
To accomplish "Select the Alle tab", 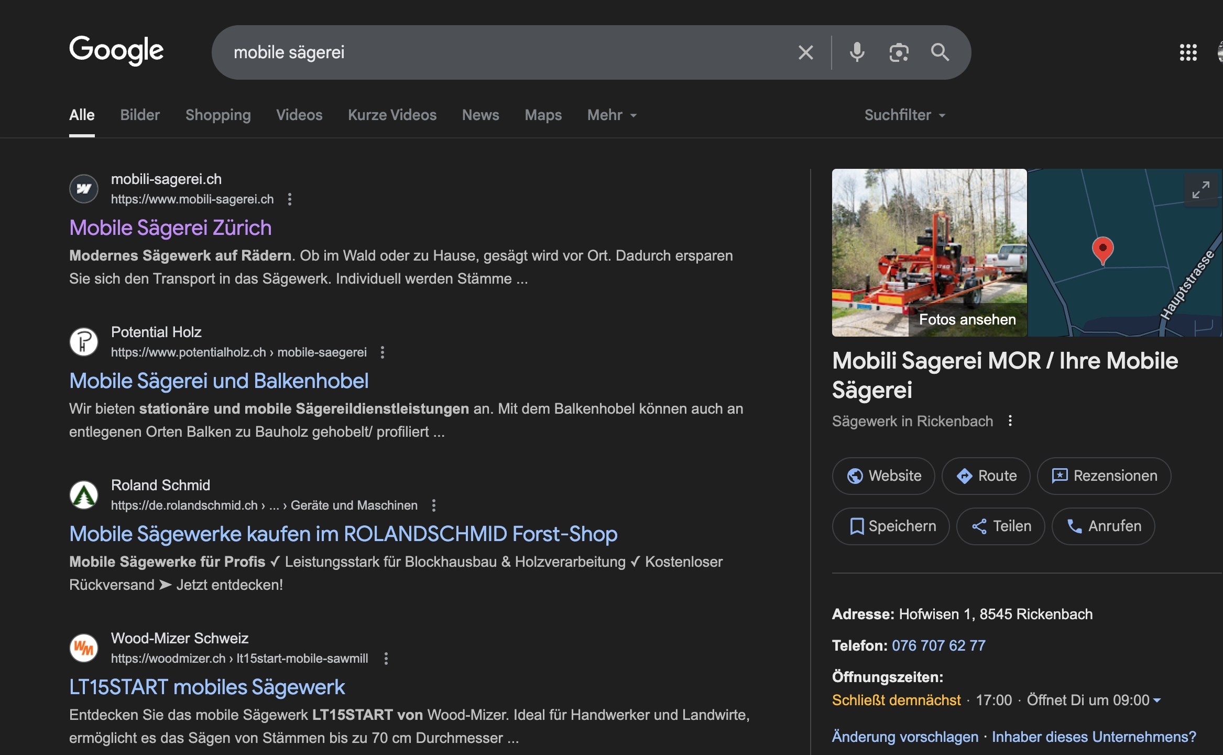I will pyautogui.click(x=82, y=115).
